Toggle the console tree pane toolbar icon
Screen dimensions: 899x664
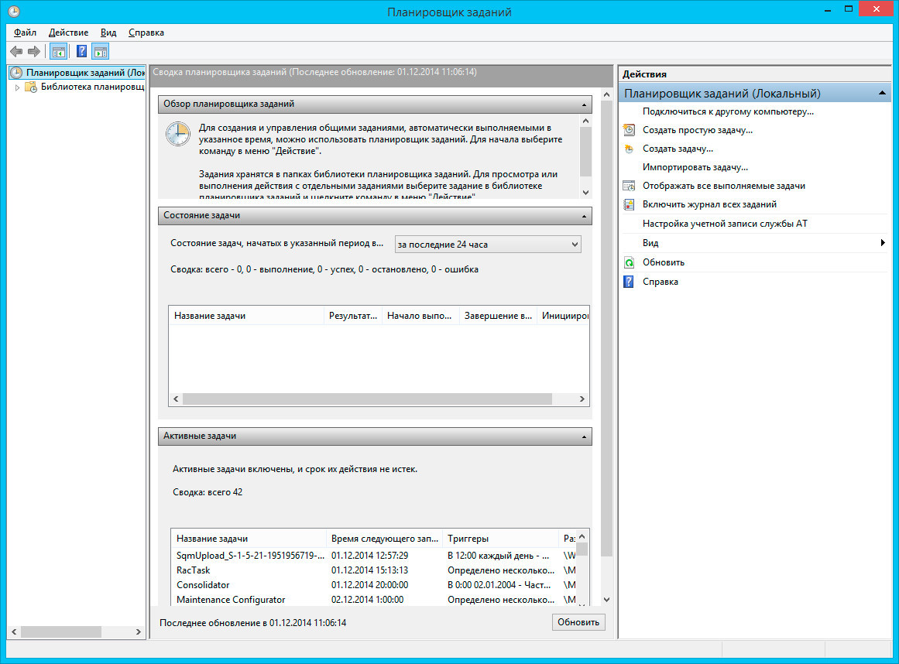click(x=58, y=52)
